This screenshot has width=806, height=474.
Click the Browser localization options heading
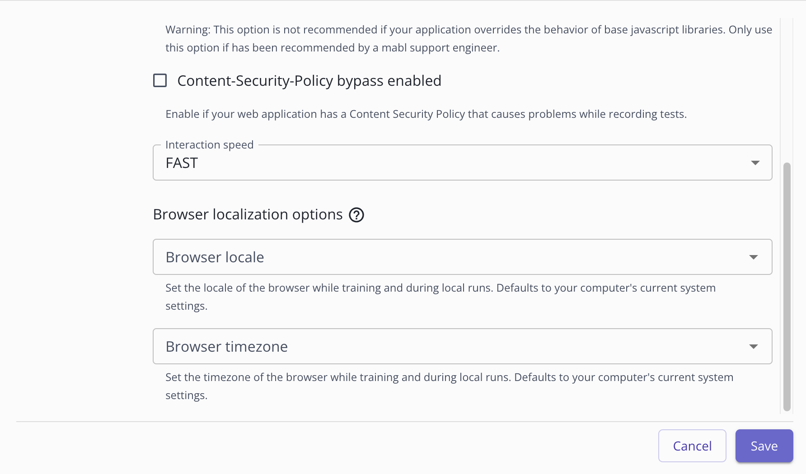[248, 214]
